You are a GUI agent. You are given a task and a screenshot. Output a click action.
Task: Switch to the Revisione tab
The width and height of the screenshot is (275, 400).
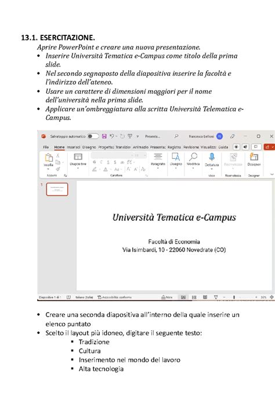pos(191,147)
